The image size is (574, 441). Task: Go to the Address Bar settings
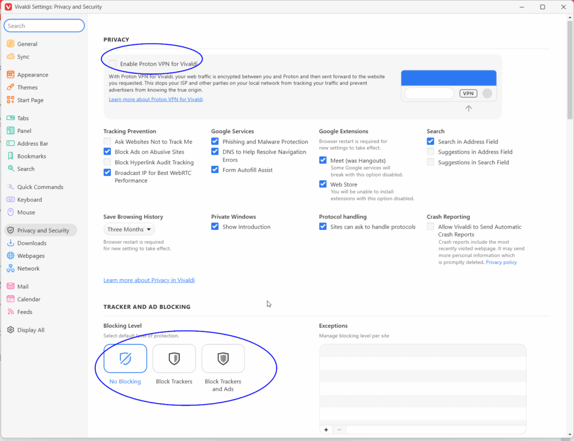coord(33,143)
